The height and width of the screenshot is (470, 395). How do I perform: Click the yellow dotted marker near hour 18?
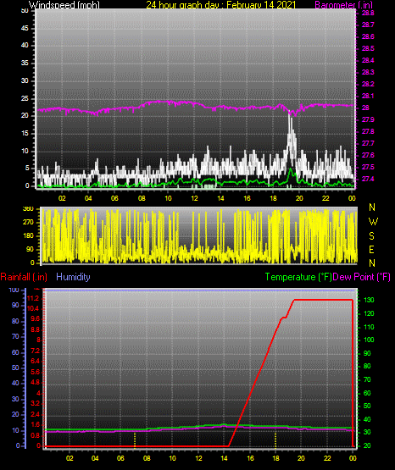tap(275, 440)
